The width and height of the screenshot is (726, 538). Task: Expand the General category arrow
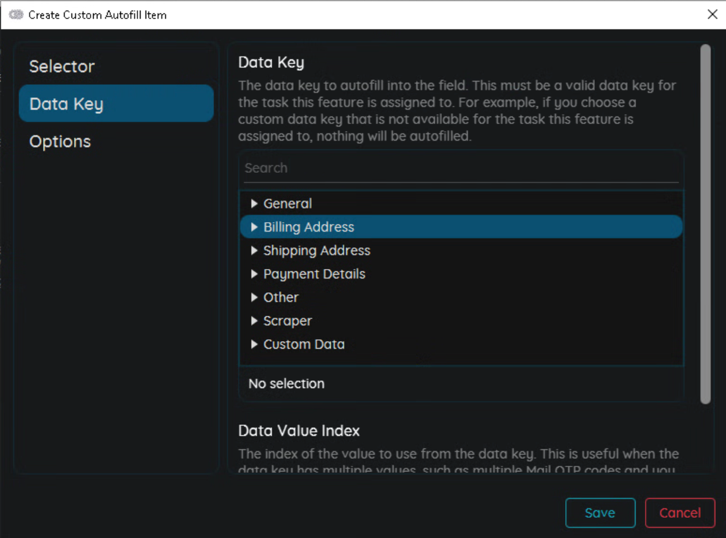254,204
